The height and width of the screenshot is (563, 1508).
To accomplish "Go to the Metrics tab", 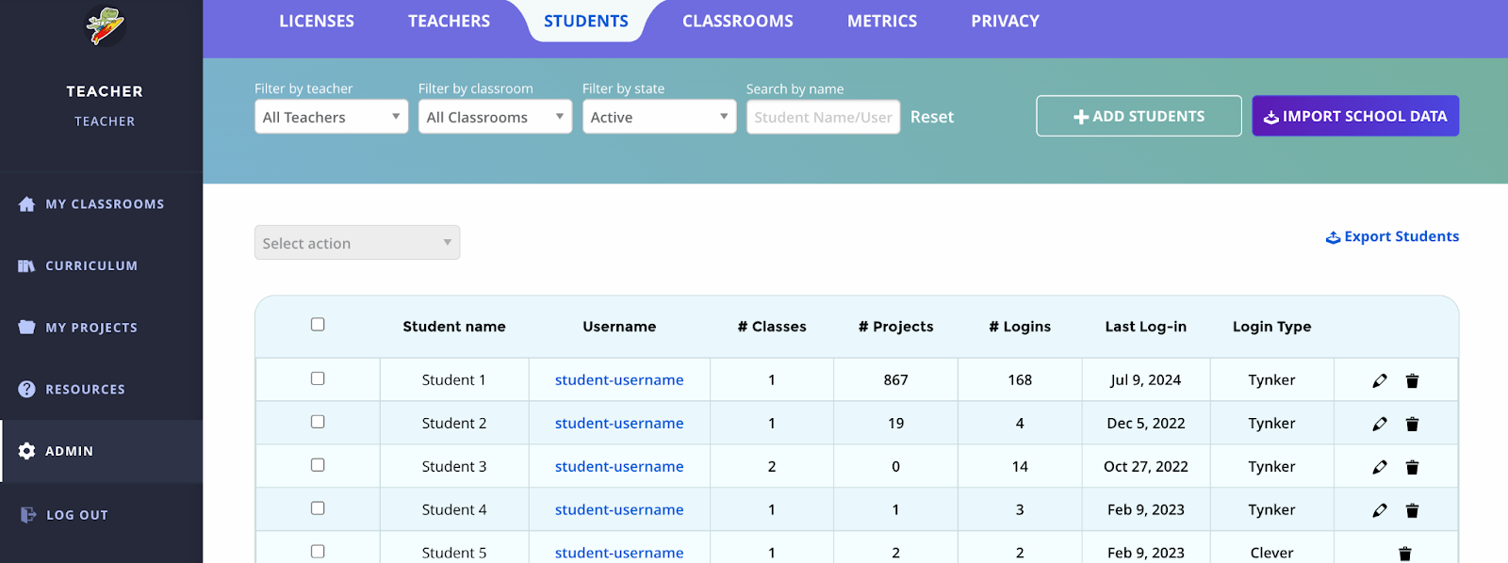I will point(881,21).
